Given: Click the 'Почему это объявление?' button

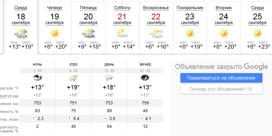Looking at the screenshot, I should click(x=221, y=89).
